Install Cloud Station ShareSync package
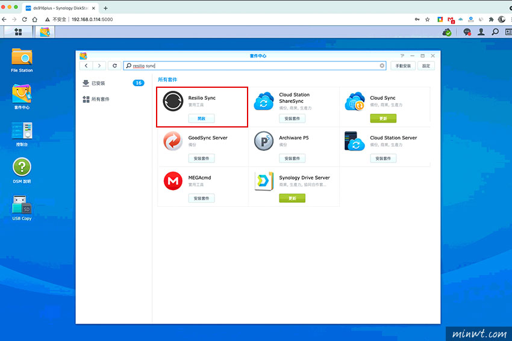Viewport: 512px width, 341px height. (x=292, y=118)
